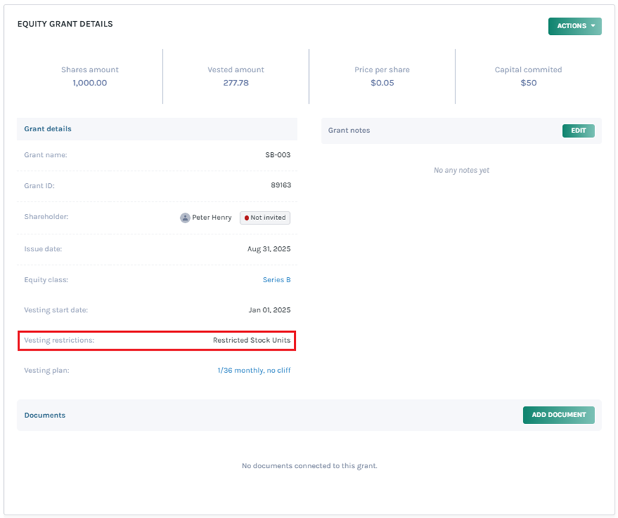Select the Grant ID number 89163

tap(281, 186)
